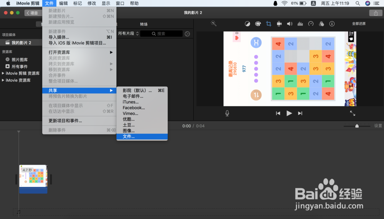Select 导入 iOS 版 iMovie 剪辑项目 item
Image resolution: width=384 pixels, height=219 pixels.
[x=79, y=43]
